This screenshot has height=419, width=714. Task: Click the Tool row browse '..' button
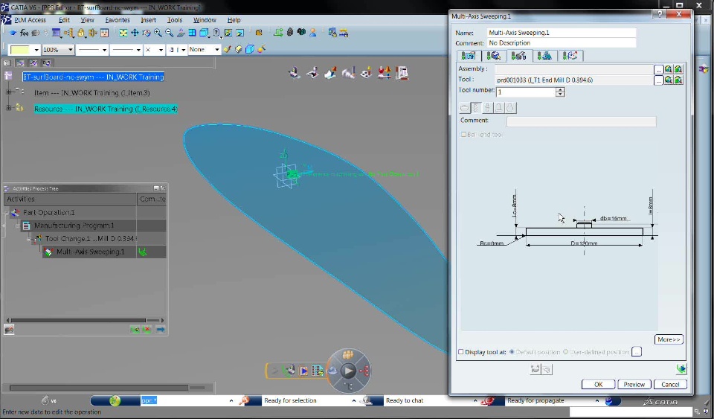click(658, 80)
